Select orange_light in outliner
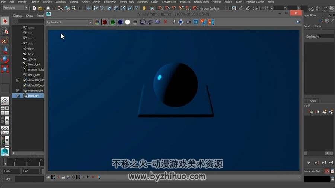Screen dimensions: 335x188 click(x=36, y=69)
